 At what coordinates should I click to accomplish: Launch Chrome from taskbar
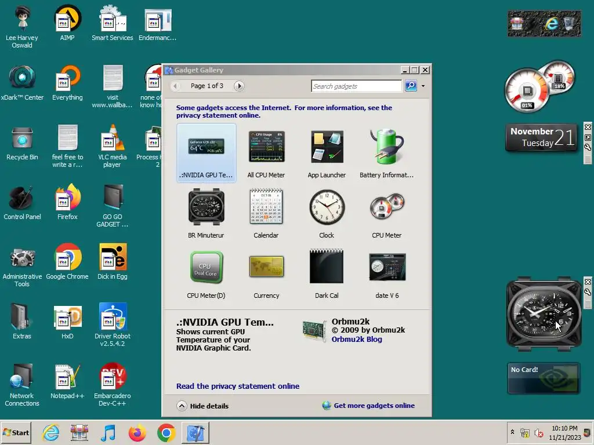click(x=166, y=432)
